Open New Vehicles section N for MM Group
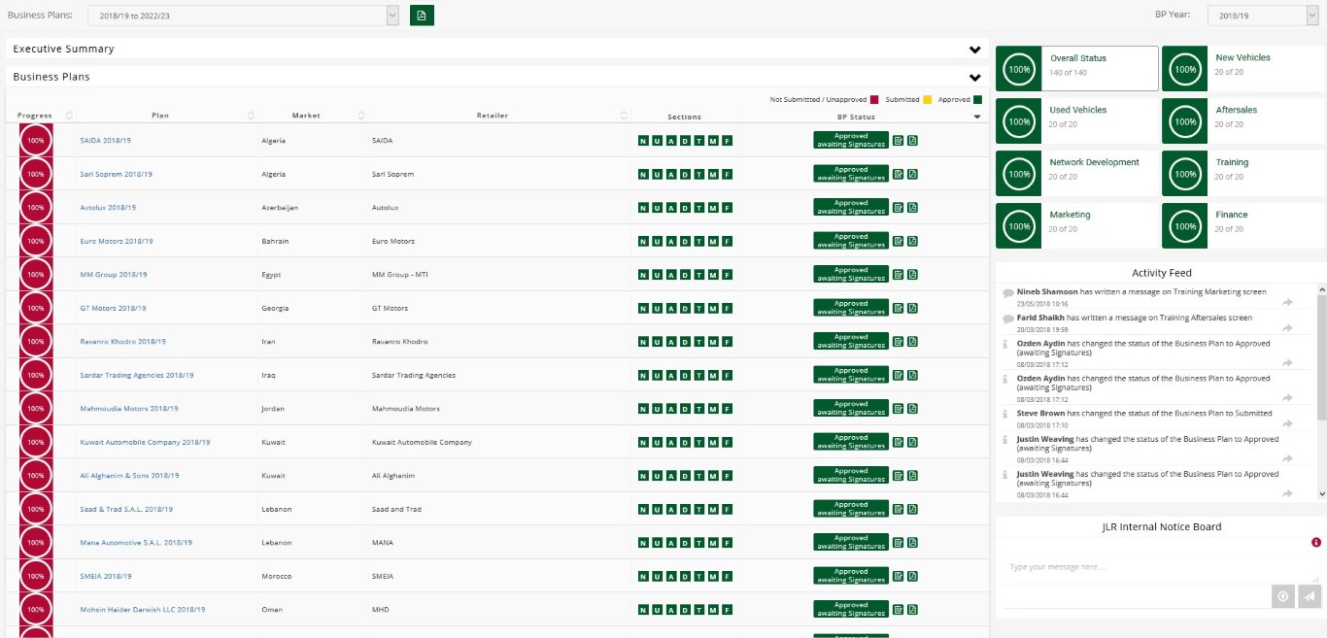The image size is (1327, 638). pos(642,275)
